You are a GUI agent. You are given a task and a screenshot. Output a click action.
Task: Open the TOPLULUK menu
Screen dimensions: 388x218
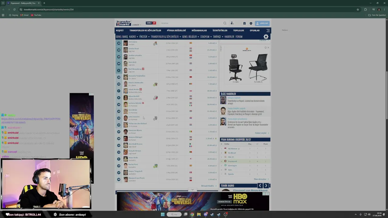pos(239,31)
